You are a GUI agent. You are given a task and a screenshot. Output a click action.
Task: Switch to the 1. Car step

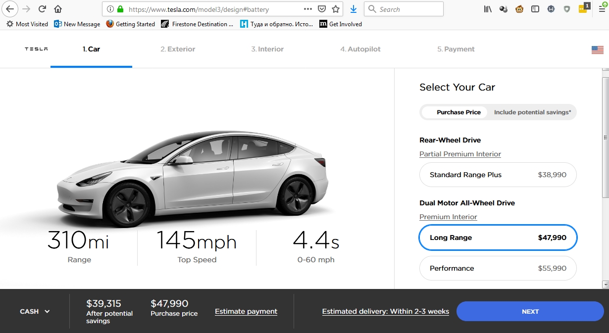tap(91, 49)
